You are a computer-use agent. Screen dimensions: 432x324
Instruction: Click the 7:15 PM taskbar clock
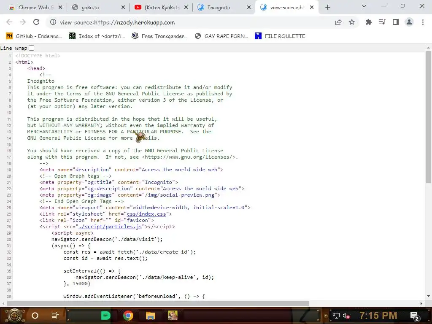pyautogui.click(x=378, y=316)
